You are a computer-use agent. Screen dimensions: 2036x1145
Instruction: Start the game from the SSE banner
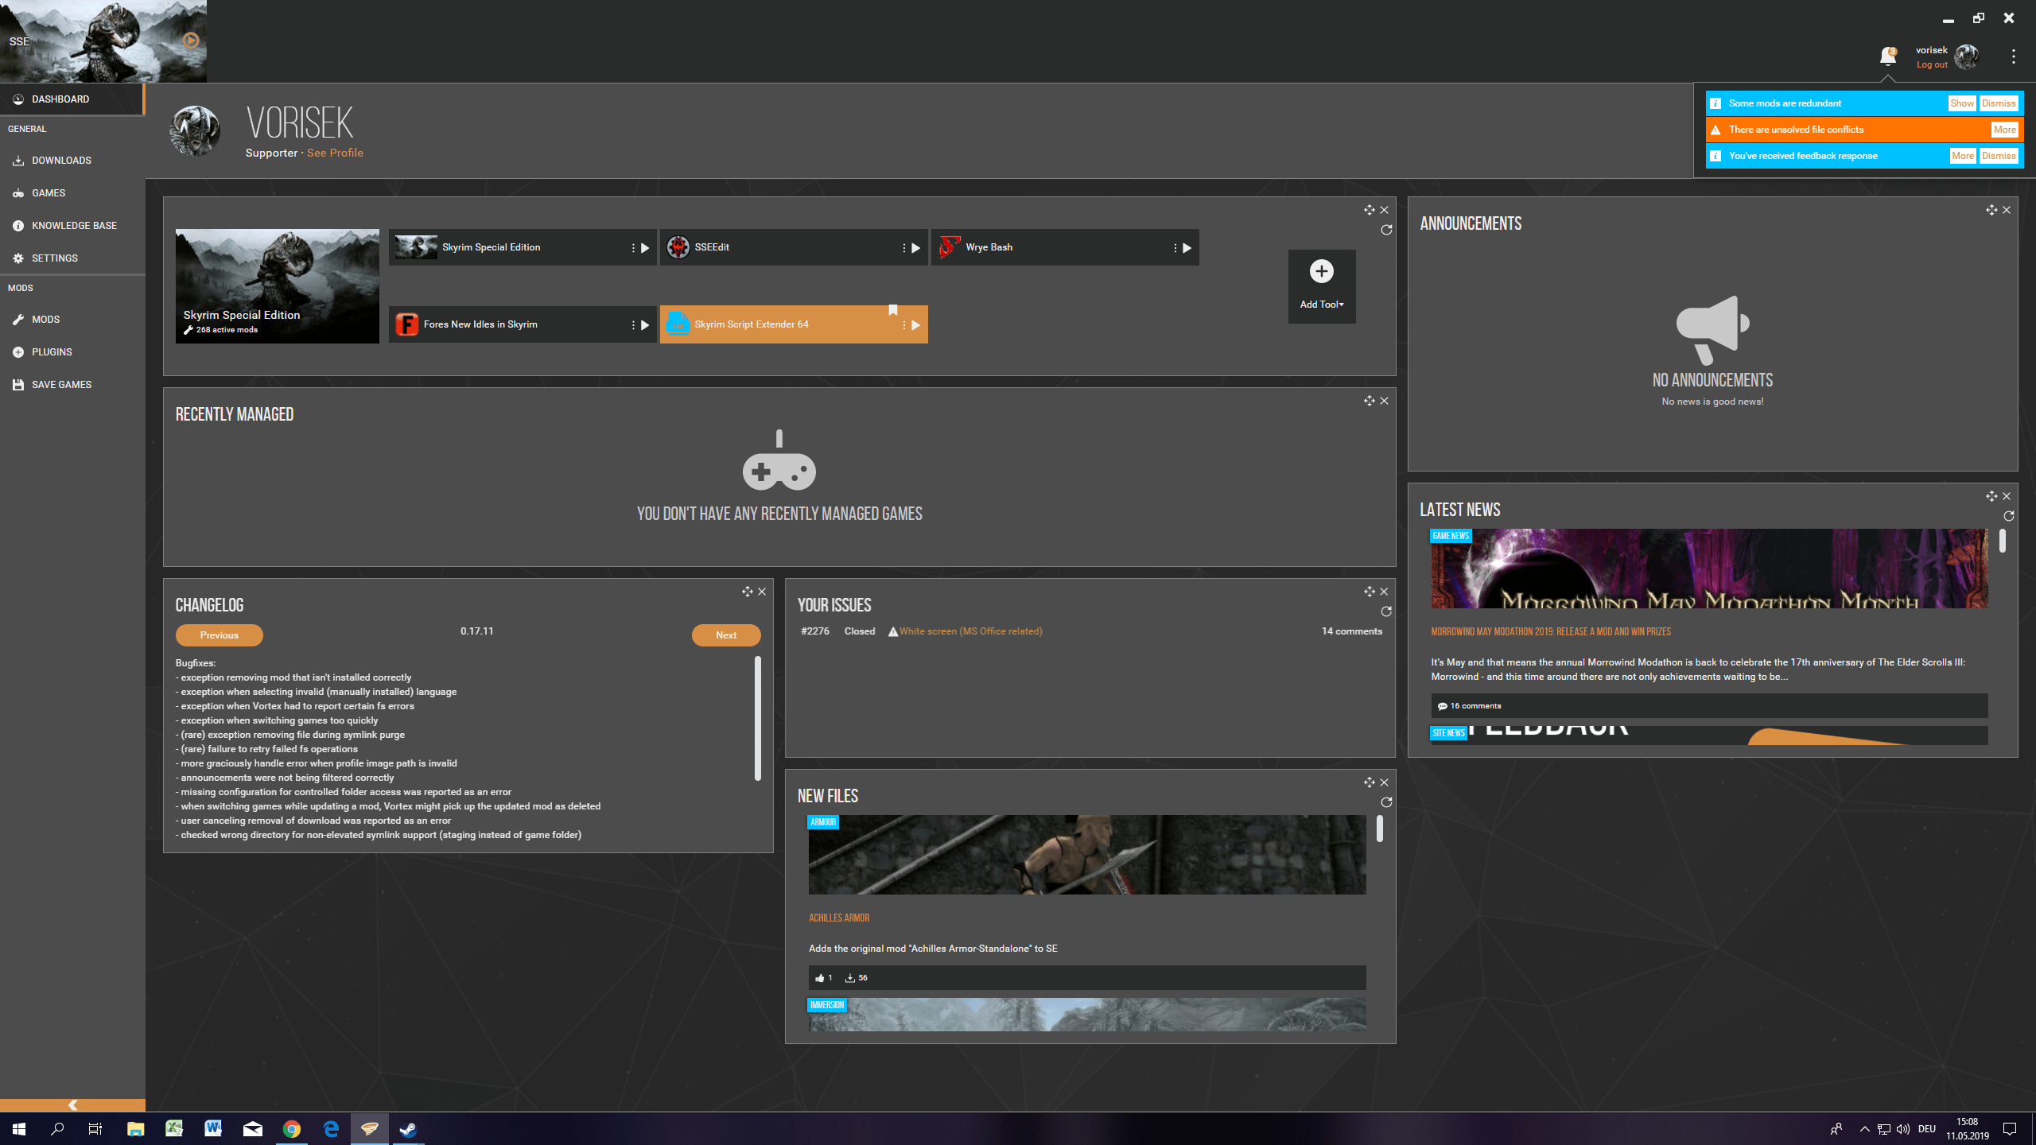pyautogui.click(x=191, y=41)
